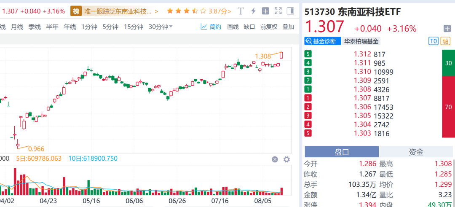The image size is (455, 207).
Task: Enter fullscreen chart mode icon
Action: 278,11
